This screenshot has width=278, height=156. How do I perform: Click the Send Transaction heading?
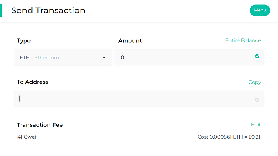click(48, 10)
